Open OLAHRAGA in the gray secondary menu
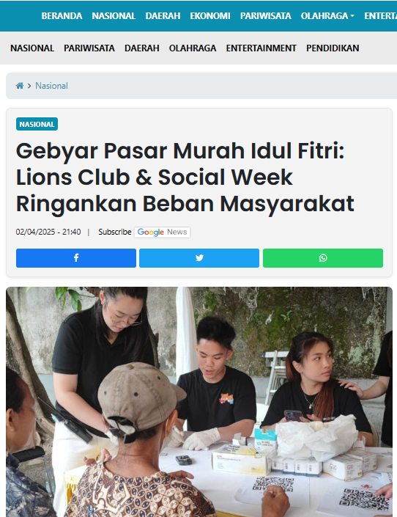 [193, 48]
